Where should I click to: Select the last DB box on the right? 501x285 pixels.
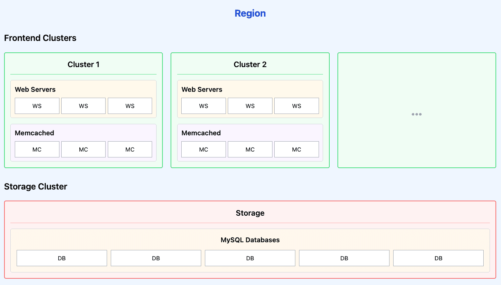click(438, 258)
